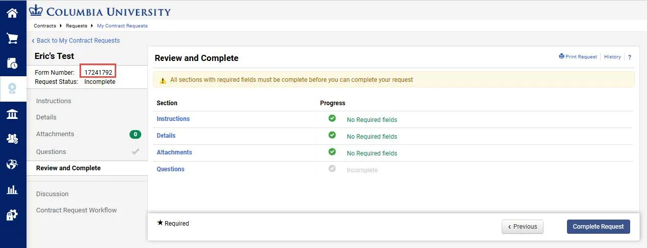Click gray checkmark beside Questions in sidebar

[x=135, y=151]
